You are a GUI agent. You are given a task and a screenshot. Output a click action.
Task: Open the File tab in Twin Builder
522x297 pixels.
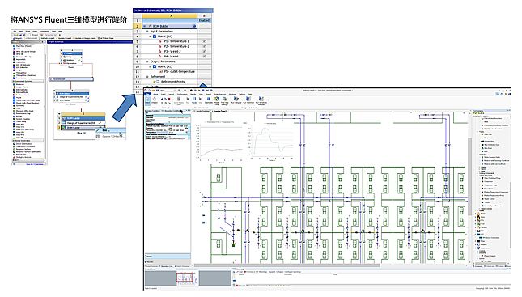click(x=147, y=94)
